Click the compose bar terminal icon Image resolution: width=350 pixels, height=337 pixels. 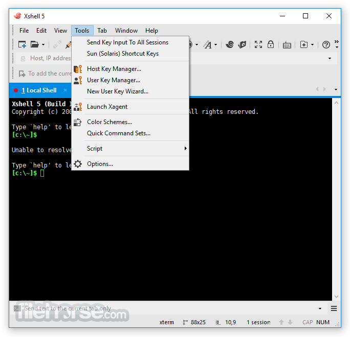coord(17,308)
